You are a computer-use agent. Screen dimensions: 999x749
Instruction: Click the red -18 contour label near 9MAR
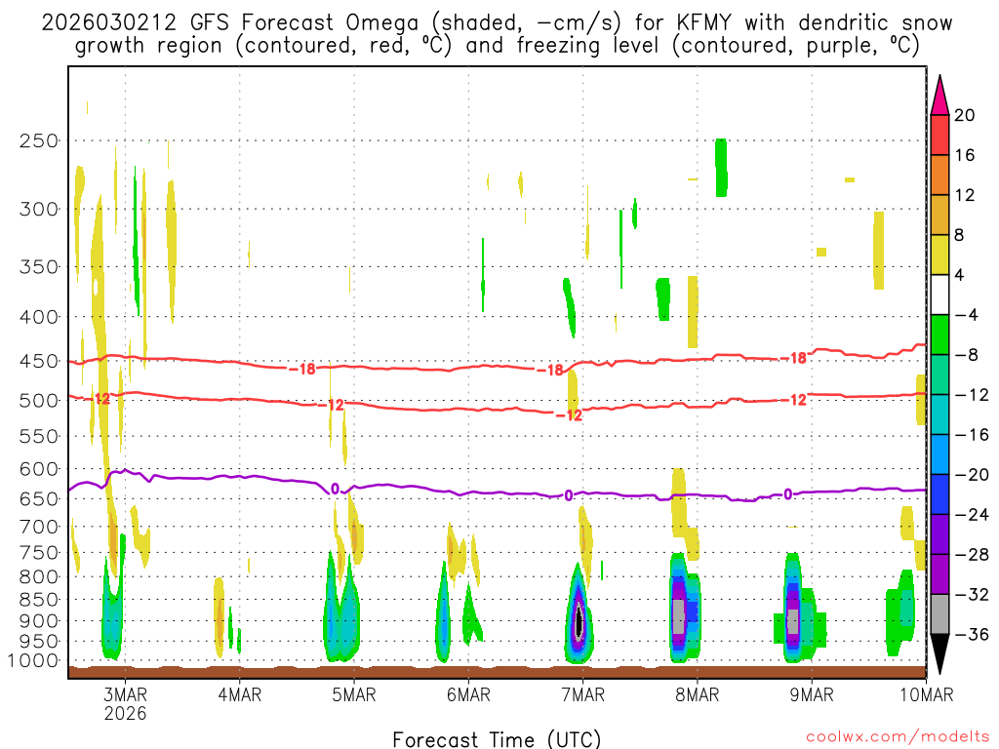coord(796,359)
